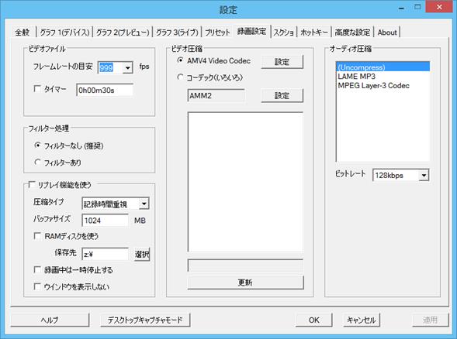The height and width of the screenshot is (339, 457).
Task: Open the 高度な設定 tab
Action: tap(352, 33)
